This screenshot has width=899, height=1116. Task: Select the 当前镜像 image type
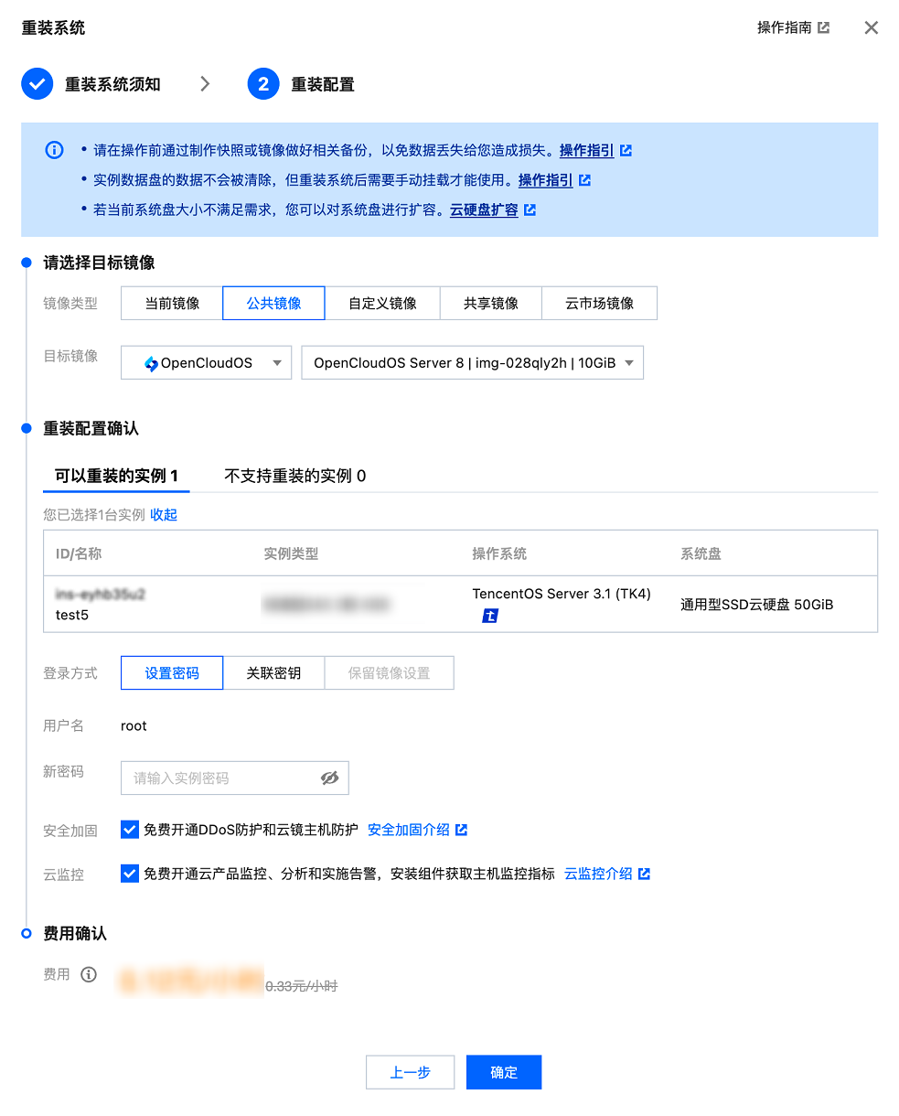click(x=172, y=304)
